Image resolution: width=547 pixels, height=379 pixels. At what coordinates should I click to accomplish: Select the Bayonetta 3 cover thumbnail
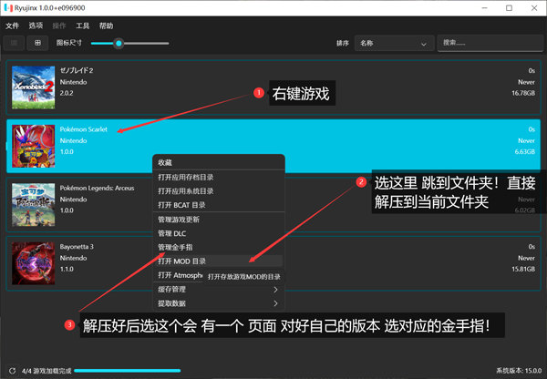(33, 263)
